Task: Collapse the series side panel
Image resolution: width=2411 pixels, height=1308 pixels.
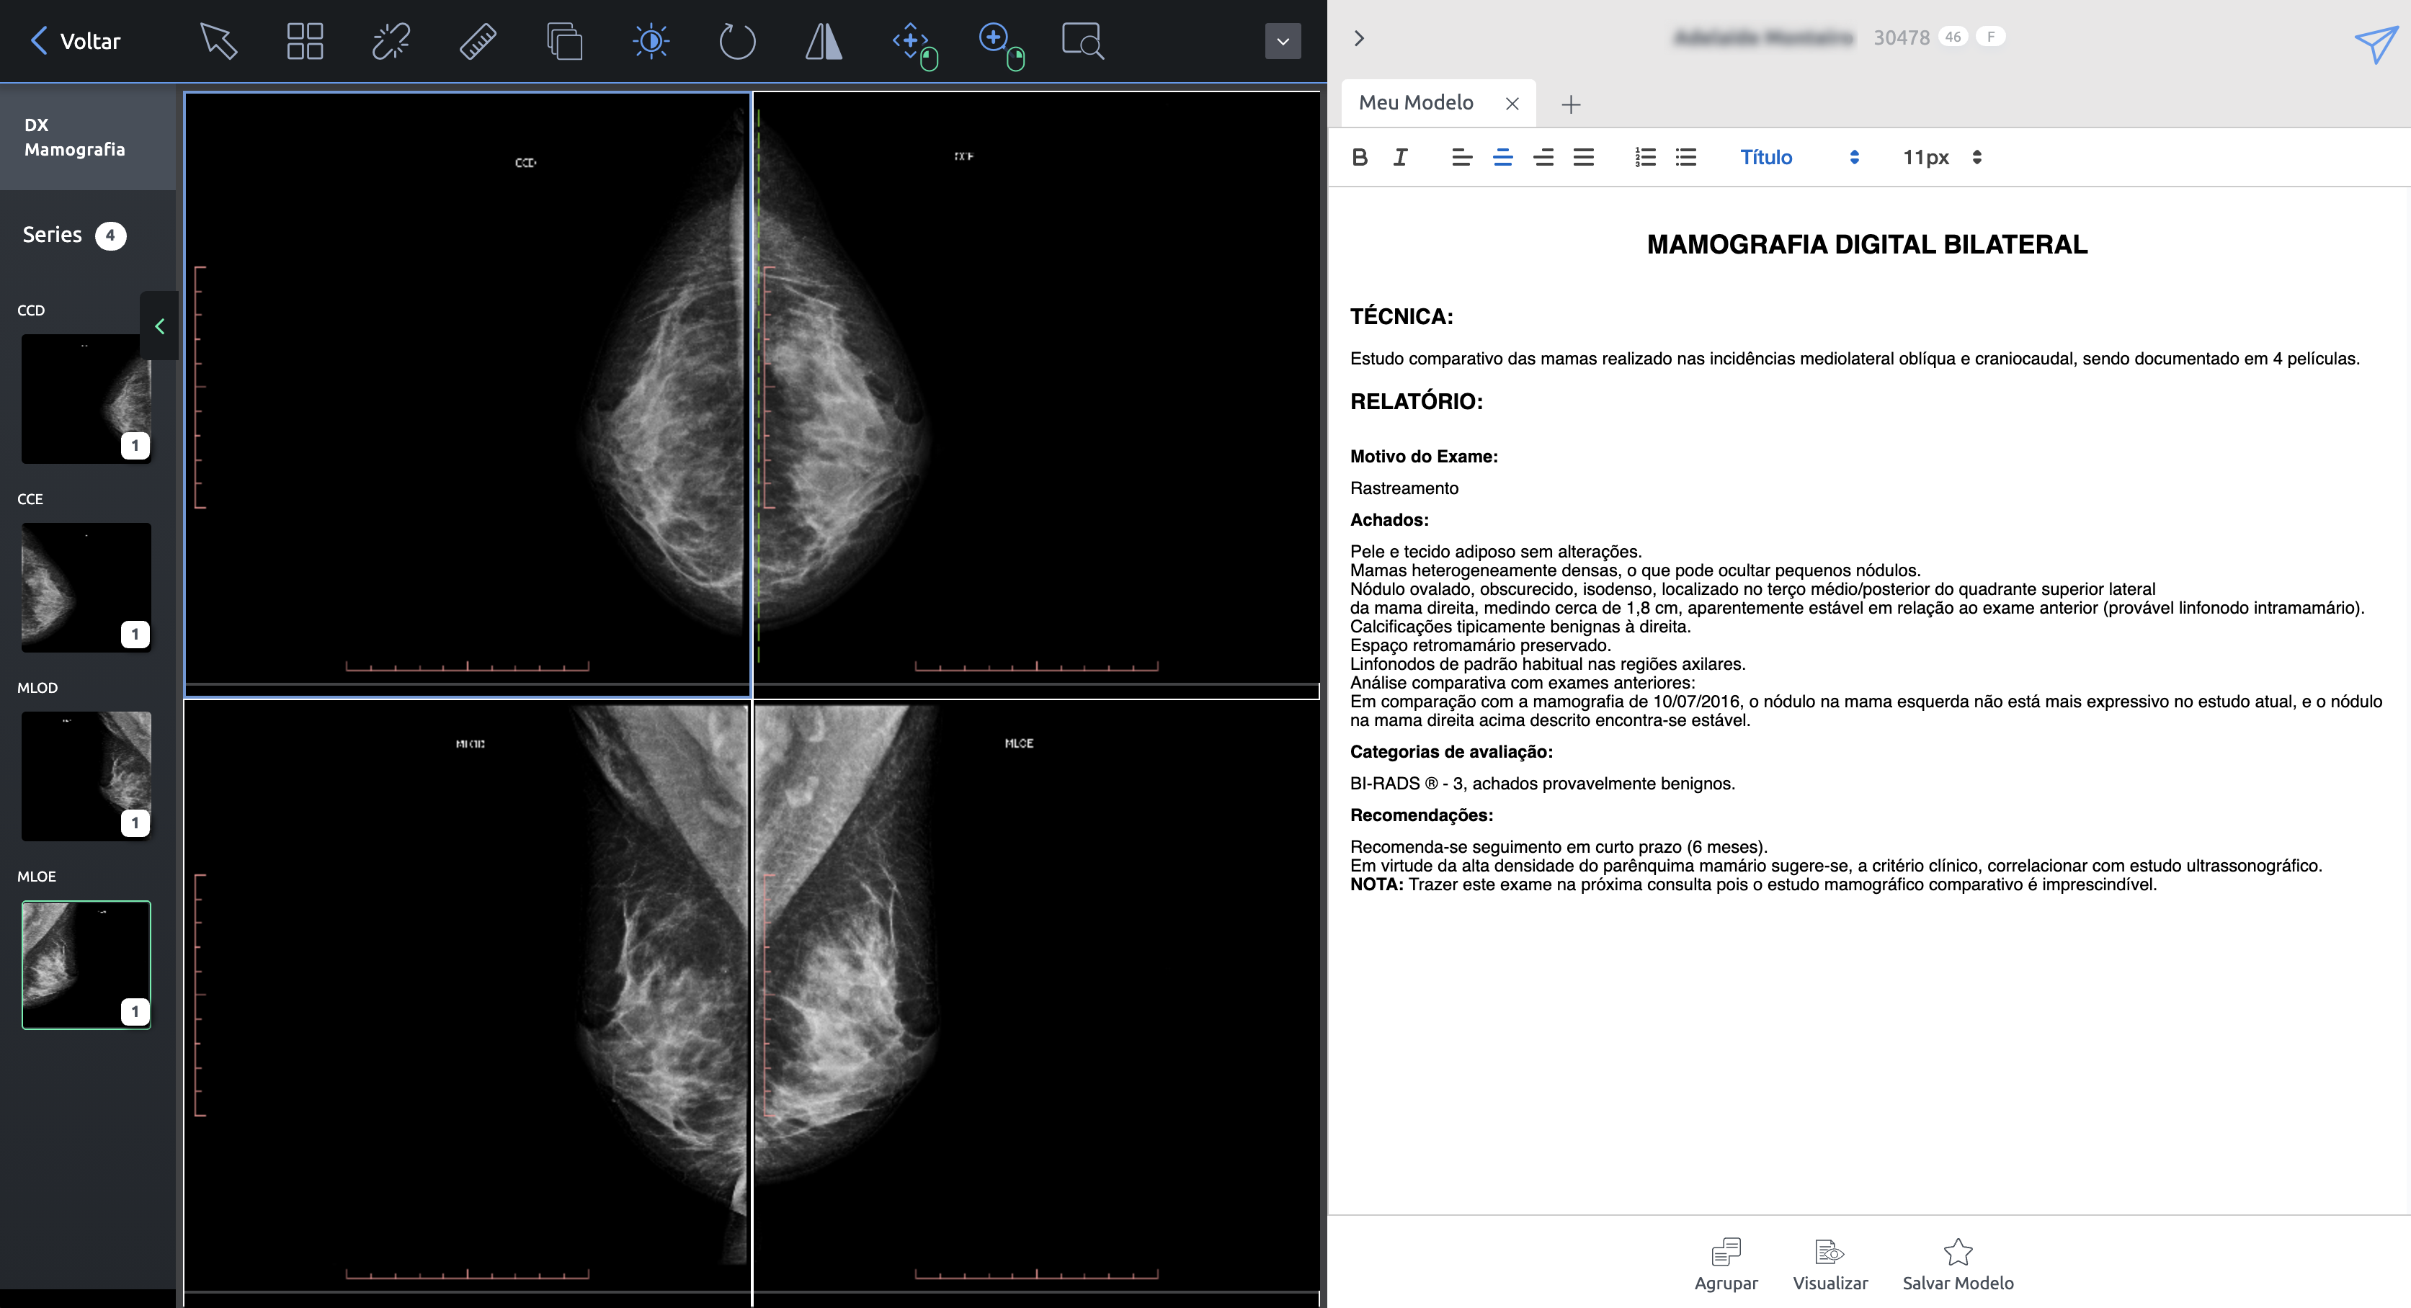Action: pyautogui.click(x=159, y=326)
